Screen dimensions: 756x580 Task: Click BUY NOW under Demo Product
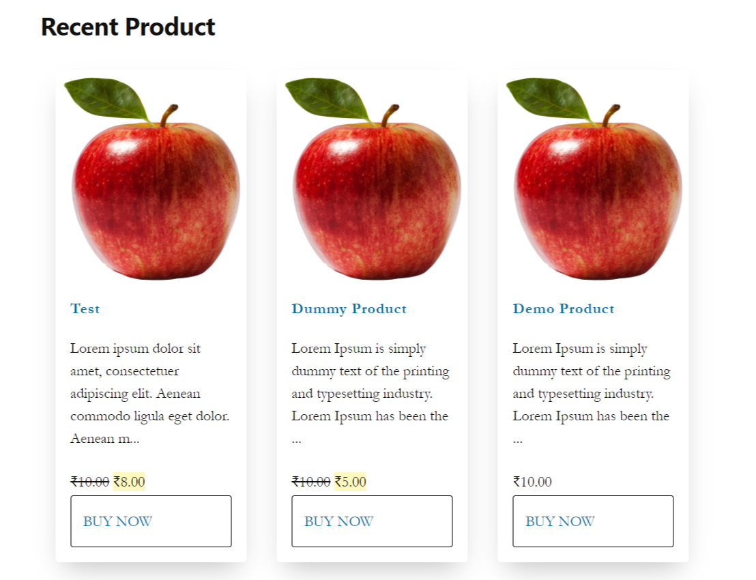(x=593, y=521)
